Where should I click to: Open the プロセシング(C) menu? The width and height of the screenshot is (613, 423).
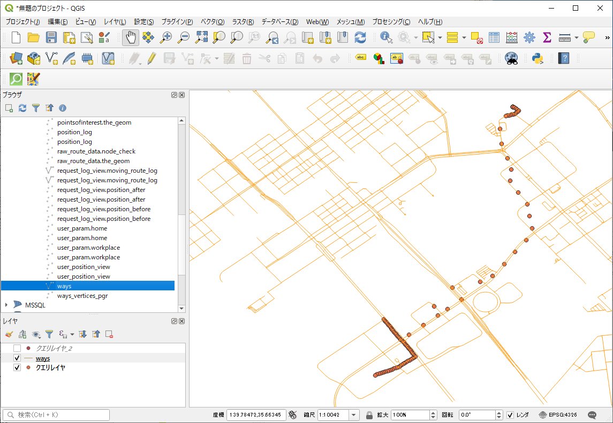pos(391,22)
